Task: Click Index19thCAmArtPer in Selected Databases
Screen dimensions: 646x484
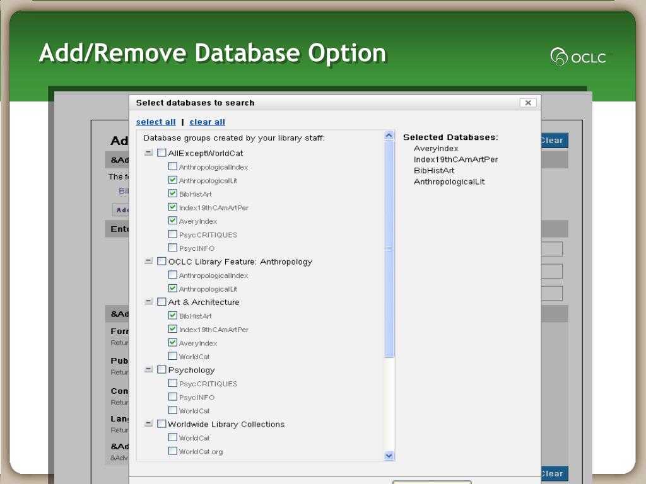Action: pyautogui.click(x=455, y=159)
